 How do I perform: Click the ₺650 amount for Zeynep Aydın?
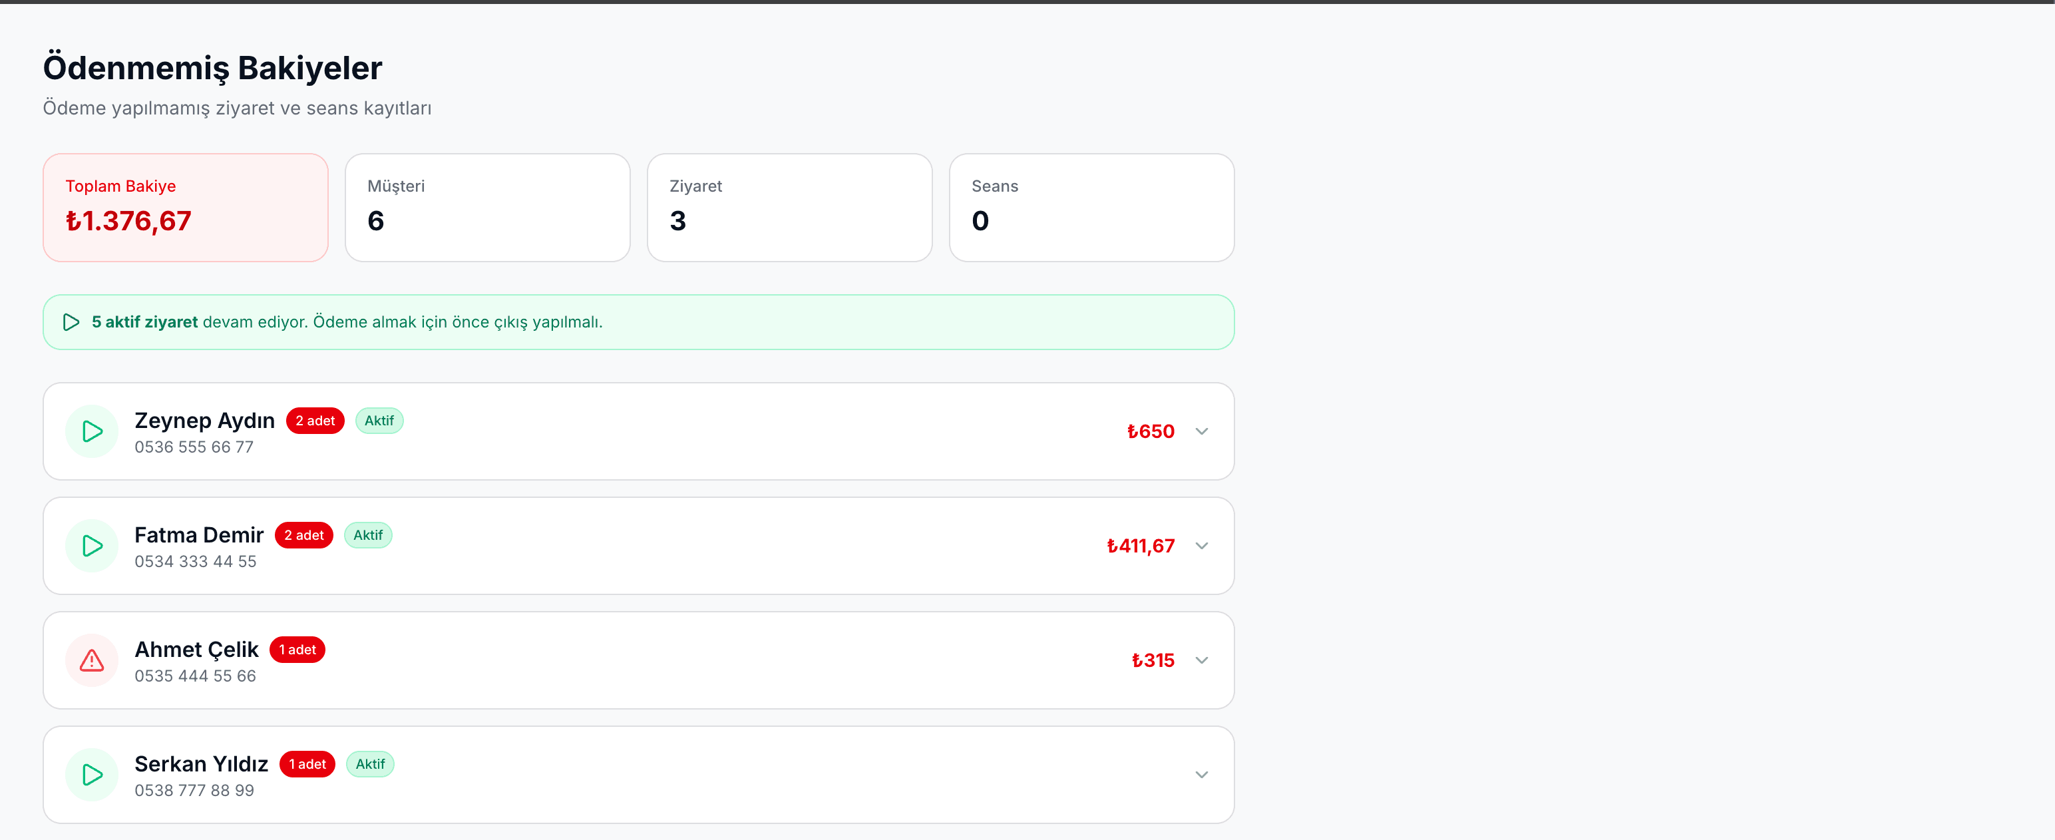[1151, 431]
